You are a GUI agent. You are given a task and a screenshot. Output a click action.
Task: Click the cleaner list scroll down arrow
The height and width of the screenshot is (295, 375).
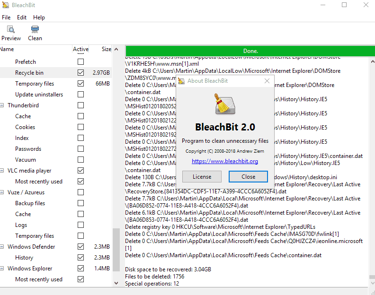pyautogui.click(x=116, y=283)
